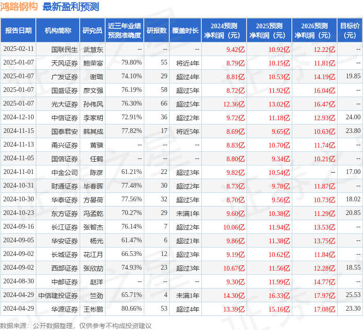Image resolution: width=363 pixels, height=330 pixels.
Task: Click the 覆盖时长 column header
Action: click(x=185, y=30)
